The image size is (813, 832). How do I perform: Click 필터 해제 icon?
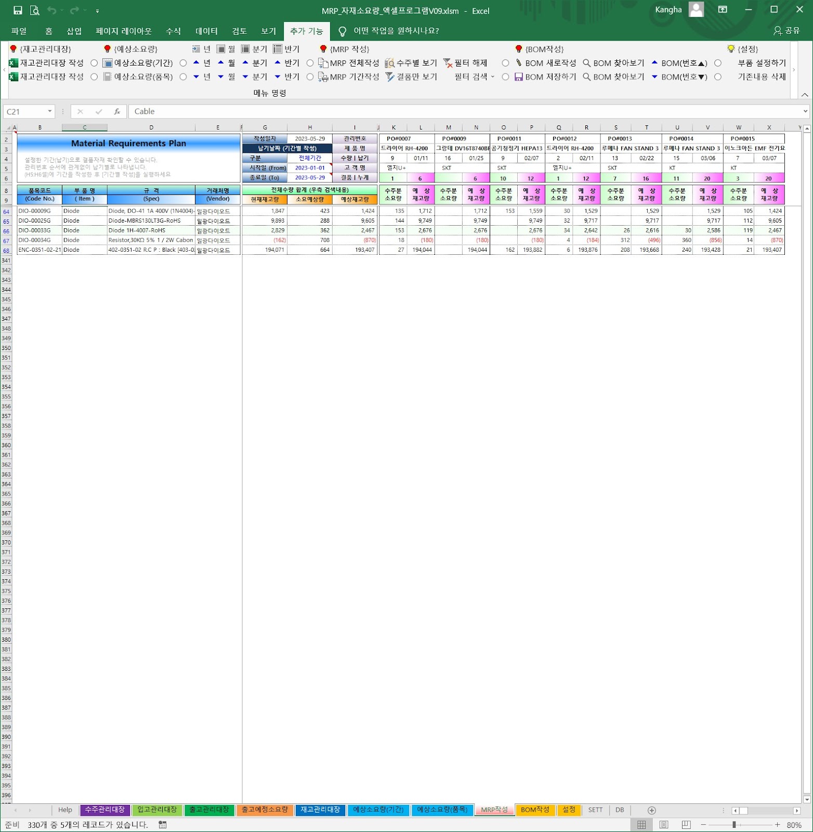[x=448, y=63]
